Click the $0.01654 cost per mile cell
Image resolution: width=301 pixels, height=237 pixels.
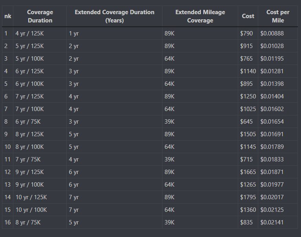coord(278,122)
